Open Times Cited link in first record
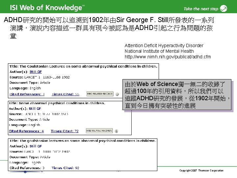This screenshot has width=237, height=178. [66, 94]
